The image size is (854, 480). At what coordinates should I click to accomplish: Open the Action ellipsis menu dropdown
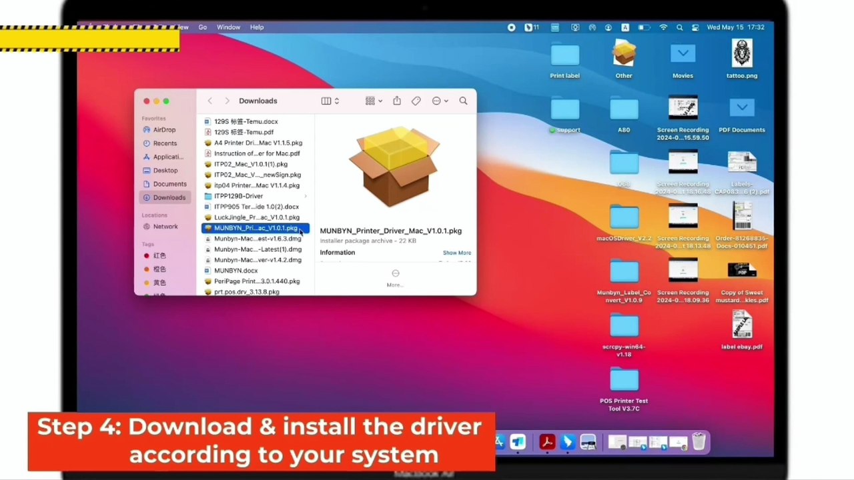440,101
